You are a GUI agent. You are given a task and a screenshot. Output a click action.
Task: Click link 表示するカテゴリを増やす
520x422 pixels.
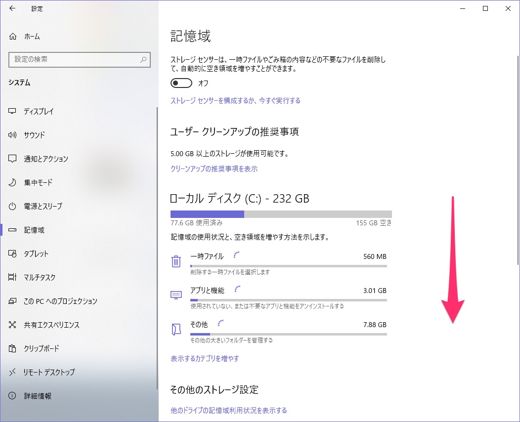point(205,358)
